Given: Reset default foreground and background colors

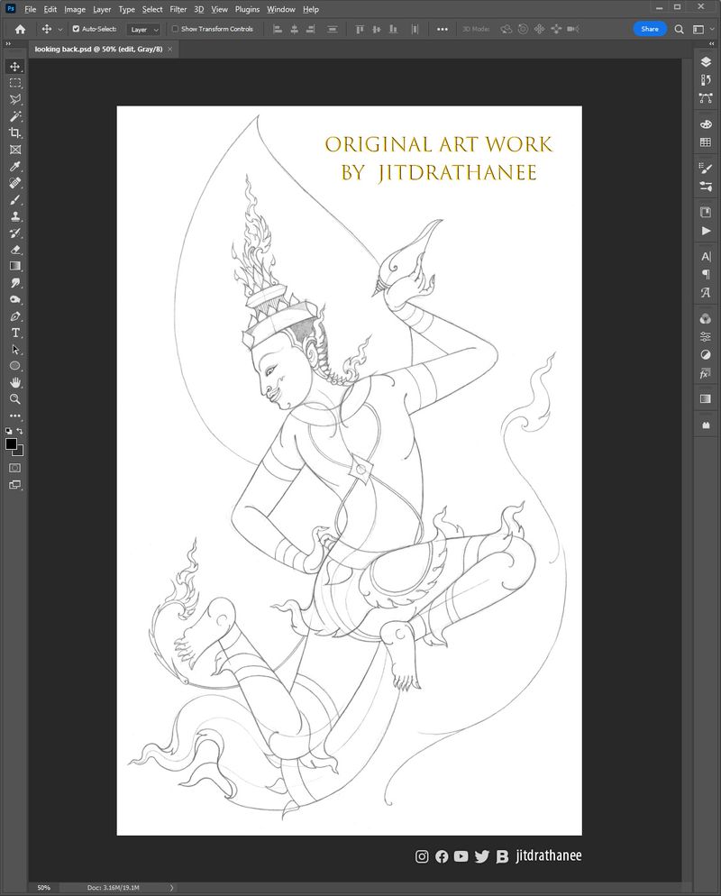Looking at the screenshot, I should [x=9, y=431].
